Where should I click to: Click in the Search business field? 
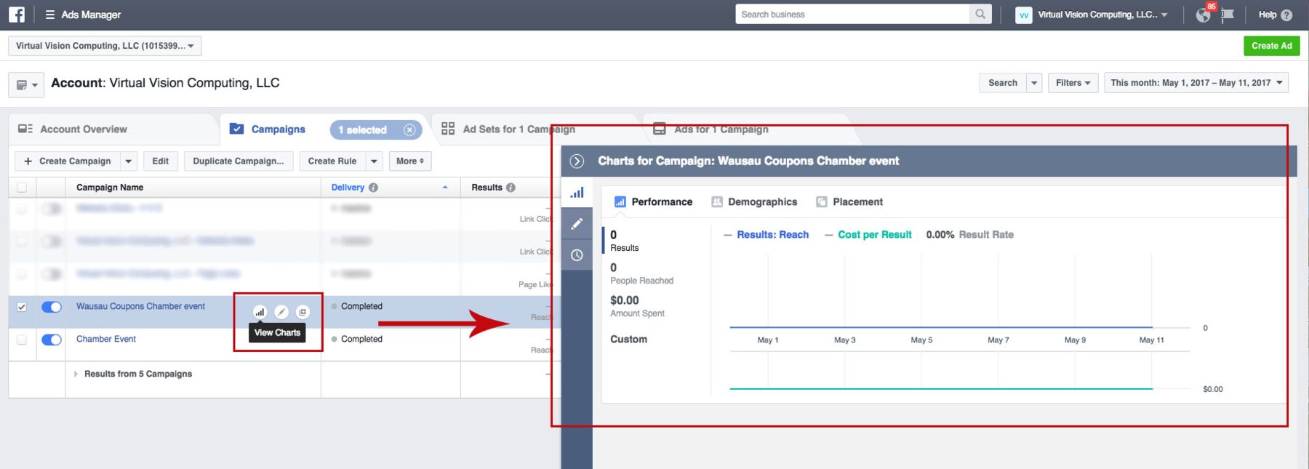click(x=852, y=14)
